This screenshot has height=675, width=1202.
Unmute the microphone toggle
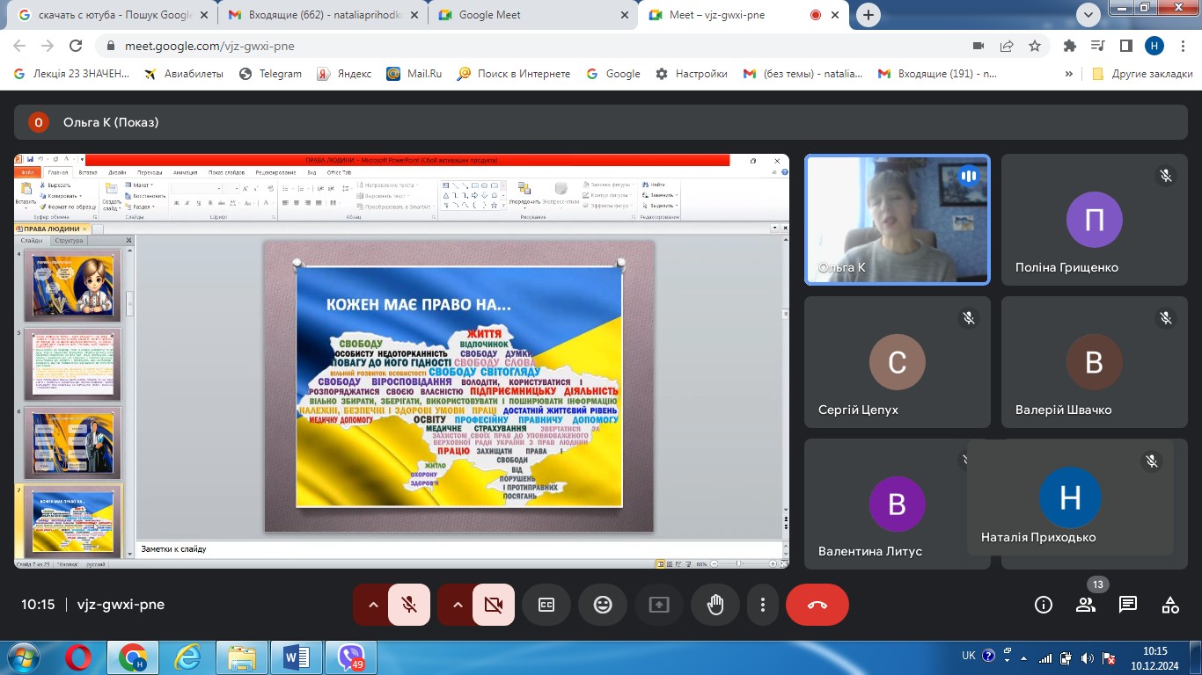click(409, 605)
